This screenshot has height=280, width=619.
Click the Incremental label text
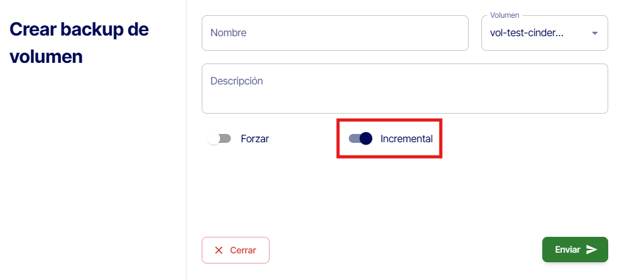pyautogui.click(x=407, y=138)
